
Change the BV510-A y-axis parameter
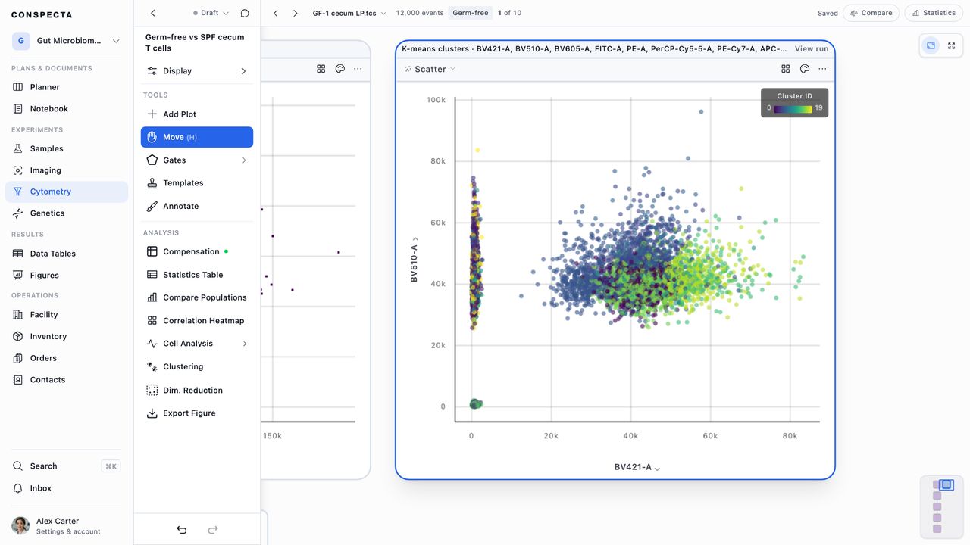415,259
